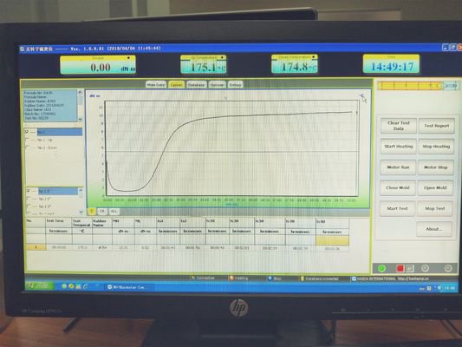Click the Connection status bar icon
This screenshot has height=347, width=462.
193,278
